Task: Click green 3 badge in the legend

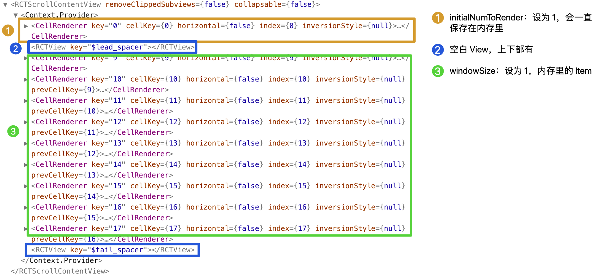Action: [438, 71]
